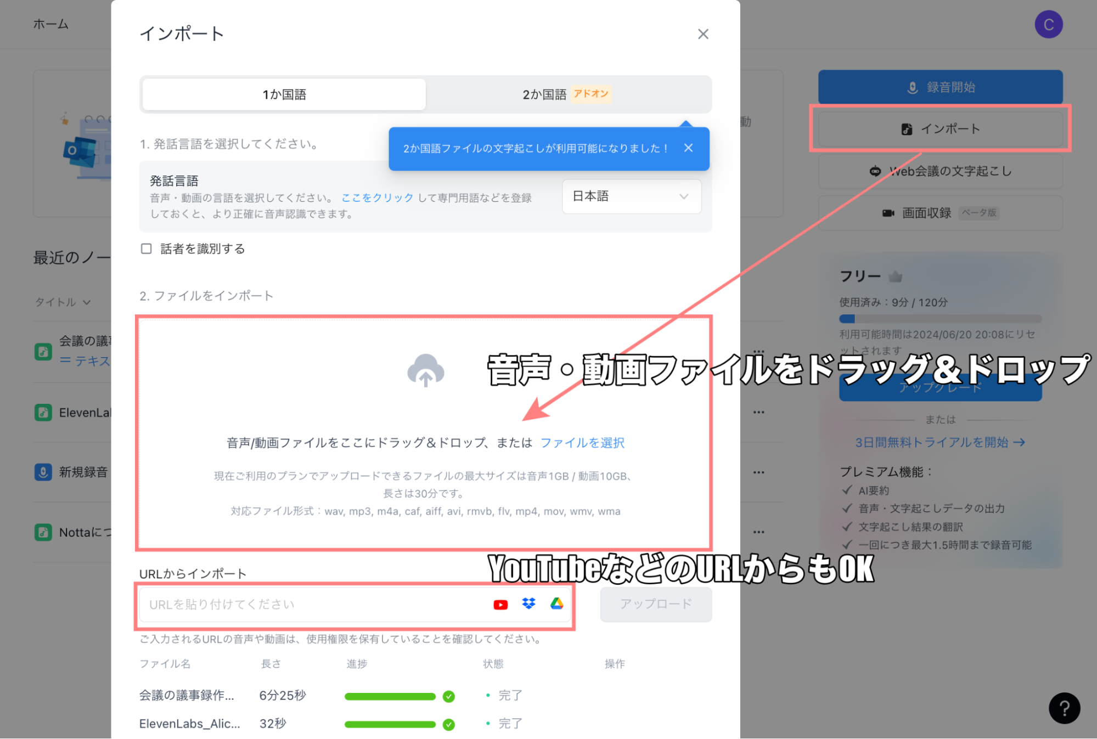
Task: Click the user avatar C icon
Action: pyautogui.click(x=1048, y=25)
